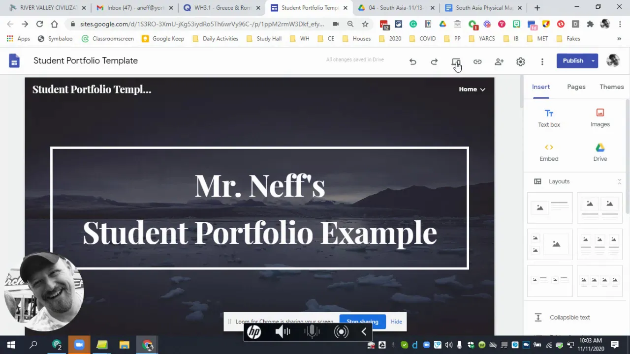The image size is (630, 354).
Task: Open the Symbaloo bookmark
Action: tap(55, 38)
